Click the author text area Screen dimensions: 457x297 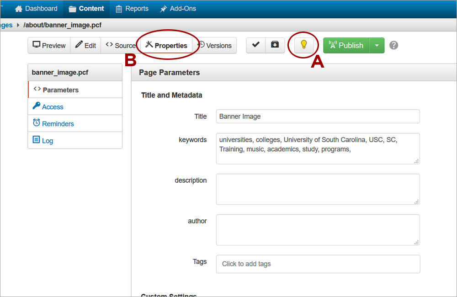[x=318, y=230]
